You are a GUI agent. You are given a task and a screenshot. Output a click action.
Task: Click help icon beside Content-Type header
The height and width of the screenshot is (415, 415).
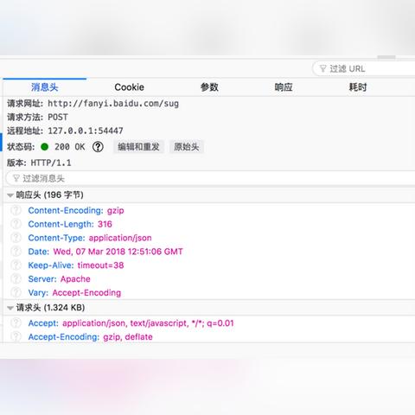point(16,238)
